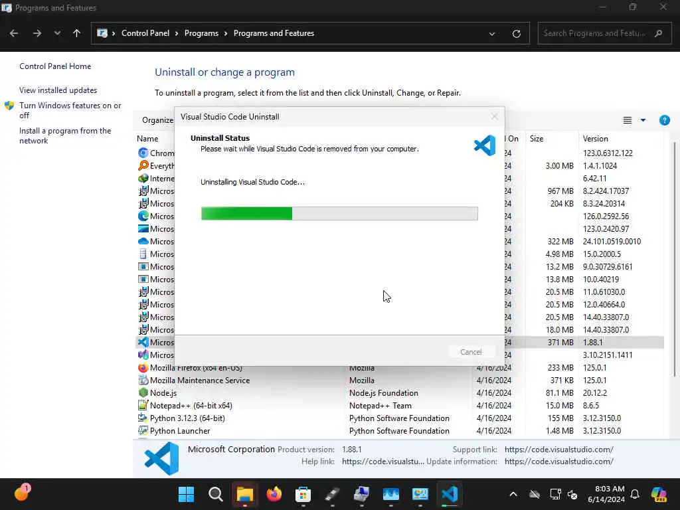The width and height of the screenshot is (680, 510).
Task: Expand the More view options arrow
Action: click(643, 120)
